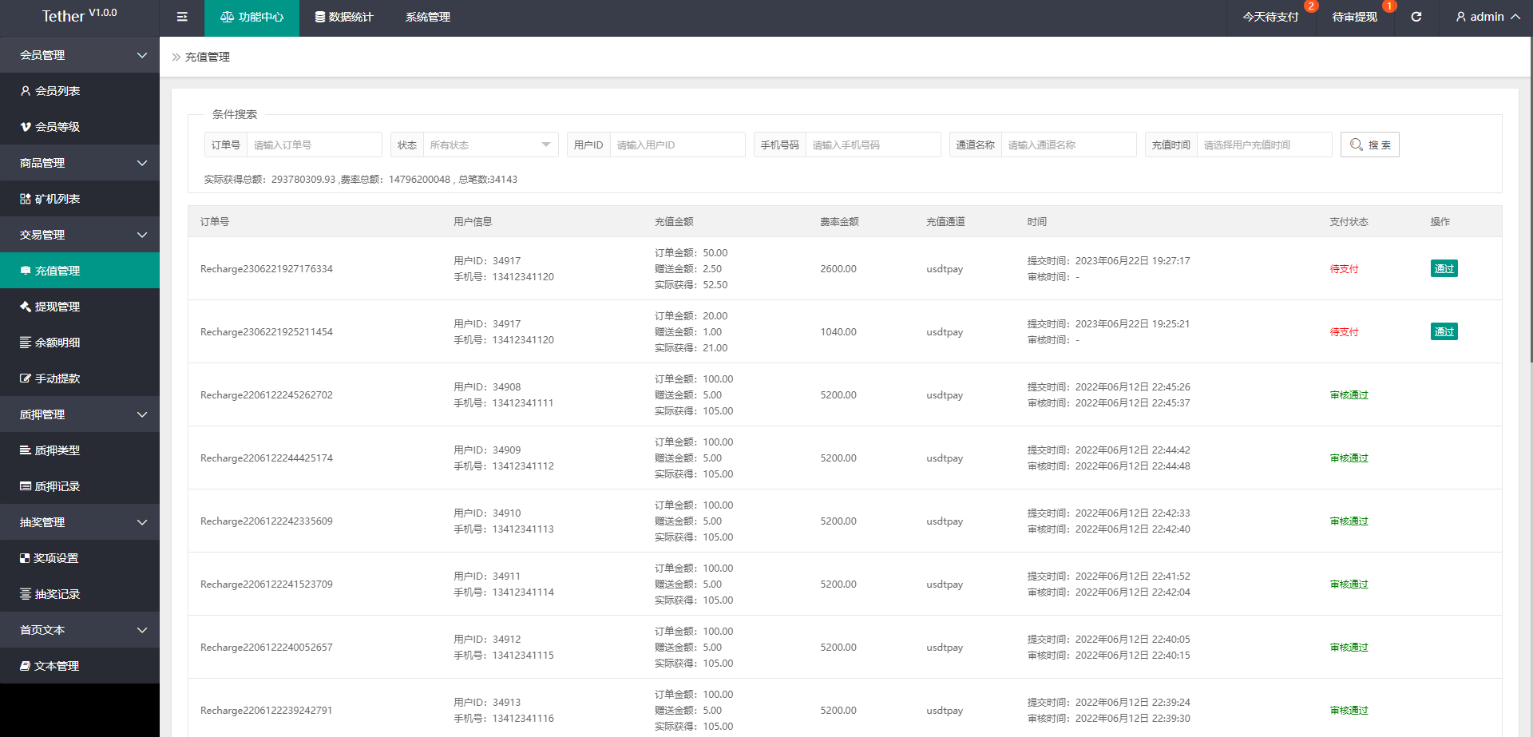
Task: Collapse the 首页文本 menu group
Action: click(80, 630)
